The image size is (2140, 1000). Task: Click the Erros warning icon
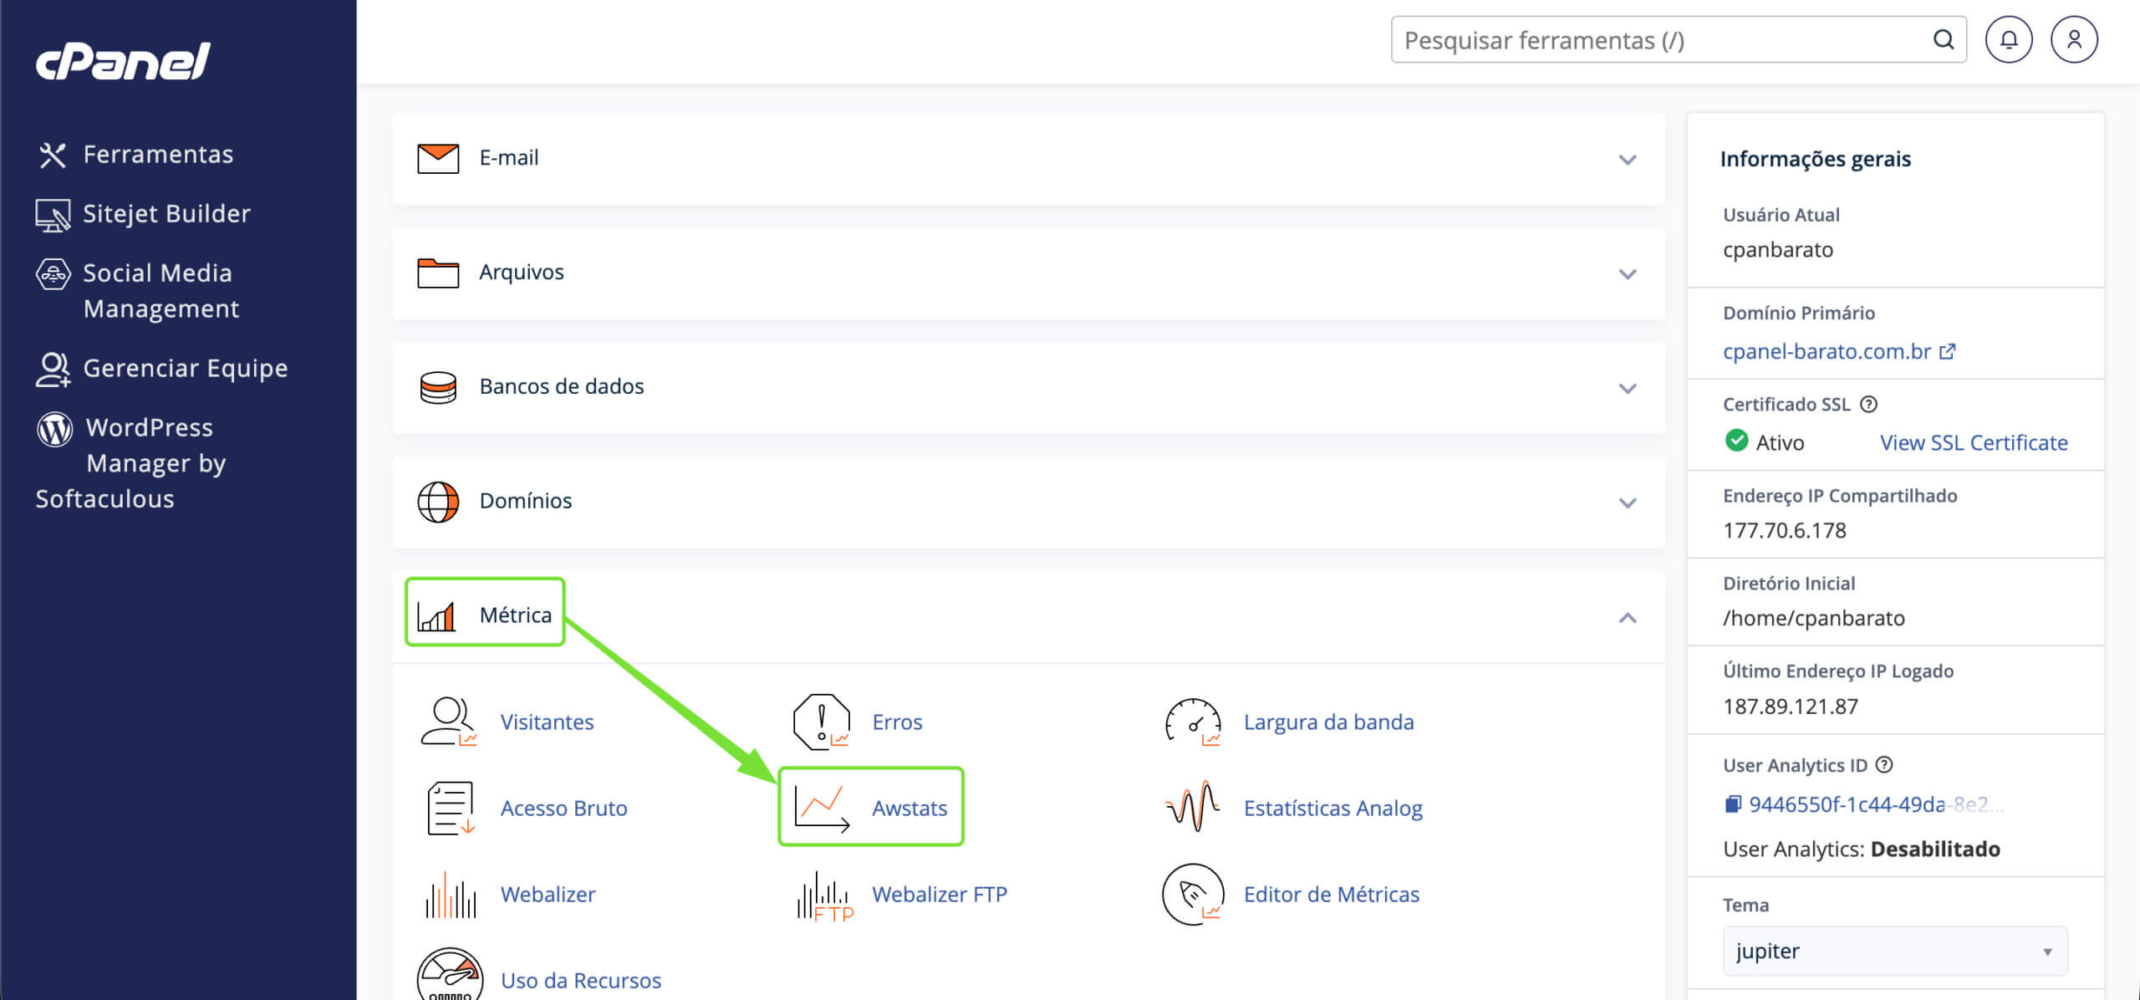tap(821, 722)
